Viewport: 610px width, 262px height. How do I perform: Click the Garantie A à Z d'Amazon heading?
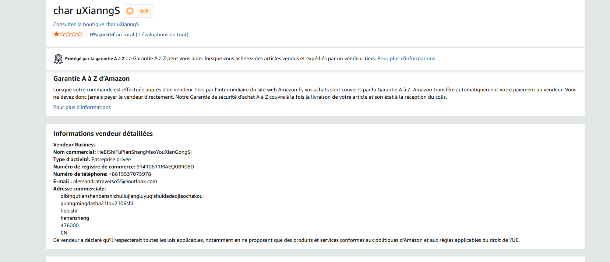pos(91,79)
